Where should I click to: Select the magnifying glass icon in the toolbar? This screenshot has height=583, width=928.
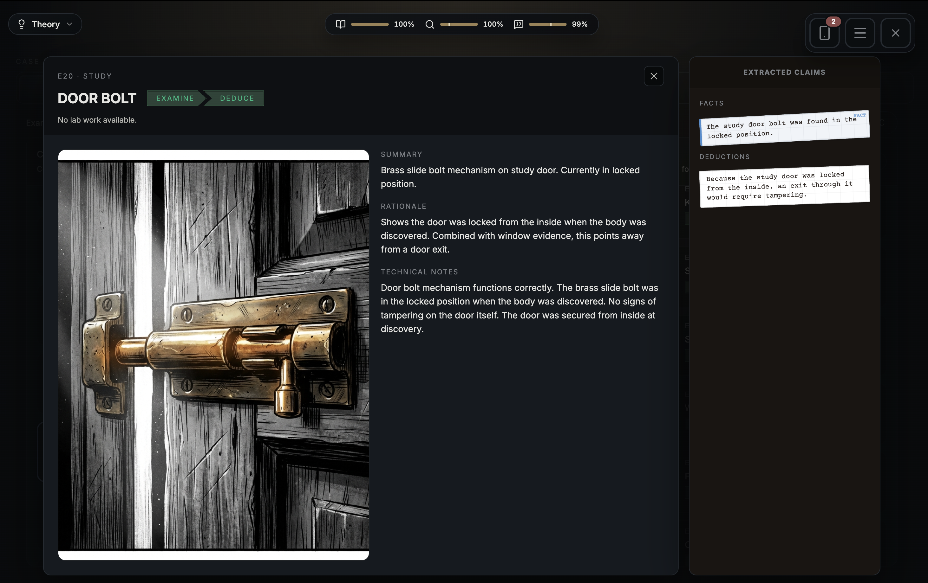pos(429,24)
